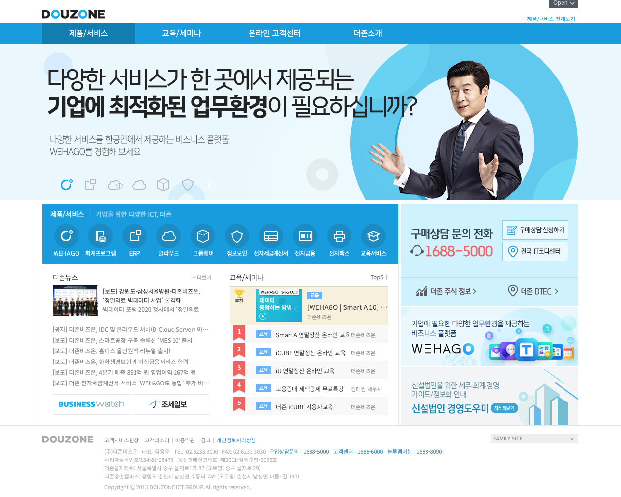Open 고객서비스헌장 footer link
Screen dimensions: 621x497
121,440
